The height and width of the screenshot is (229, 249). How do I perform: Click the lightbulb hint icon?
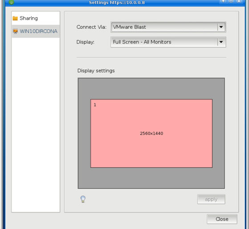click(x=83, y=199)
